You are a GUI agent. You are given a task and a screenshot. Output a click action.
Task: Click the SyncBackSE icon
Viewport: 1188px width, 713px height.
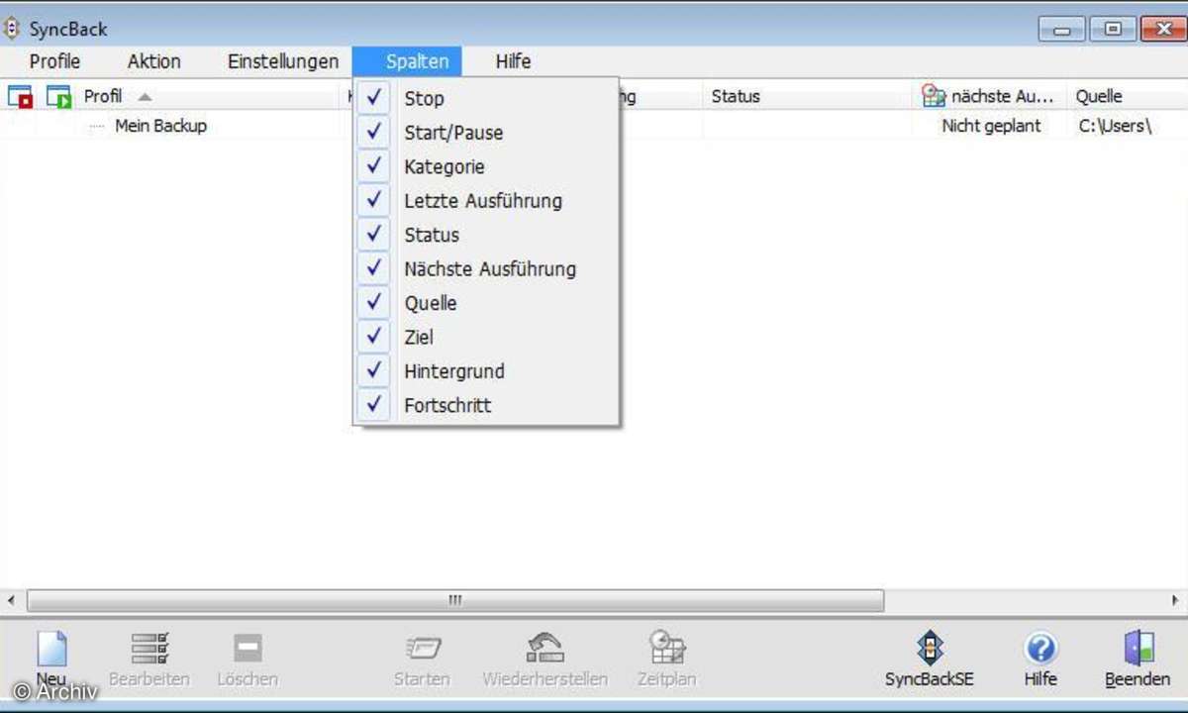pos(930,648)
